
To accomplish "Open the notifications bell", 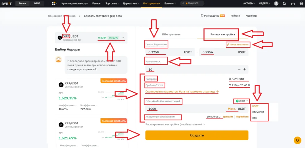I will pyautogui.click(x=284, y=3).
